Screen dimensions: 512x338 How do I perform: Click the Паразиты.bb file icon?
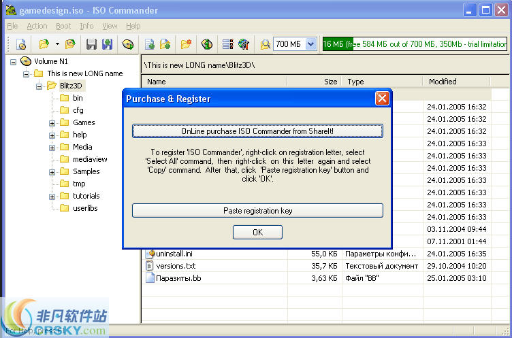click(150, 278)
